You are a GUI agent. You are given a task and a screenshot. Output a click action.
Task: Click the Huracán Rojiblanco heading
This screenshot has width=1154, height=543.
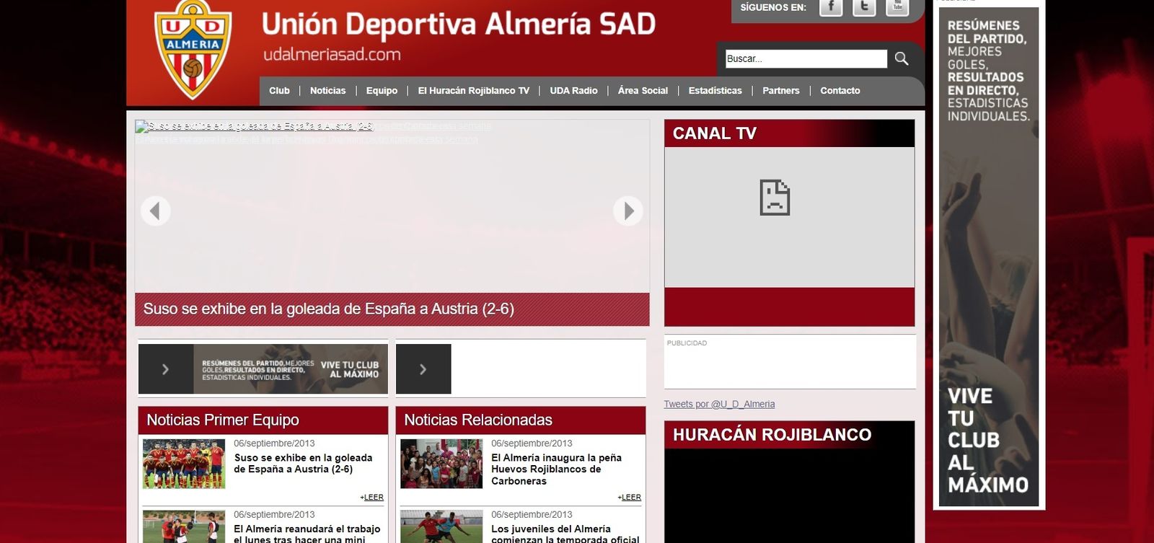(772, 434)
